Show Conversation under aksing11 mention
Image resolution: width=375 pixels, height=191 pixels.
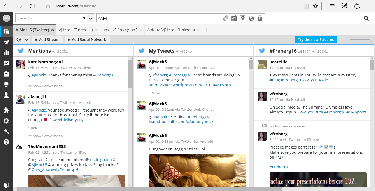47,136
